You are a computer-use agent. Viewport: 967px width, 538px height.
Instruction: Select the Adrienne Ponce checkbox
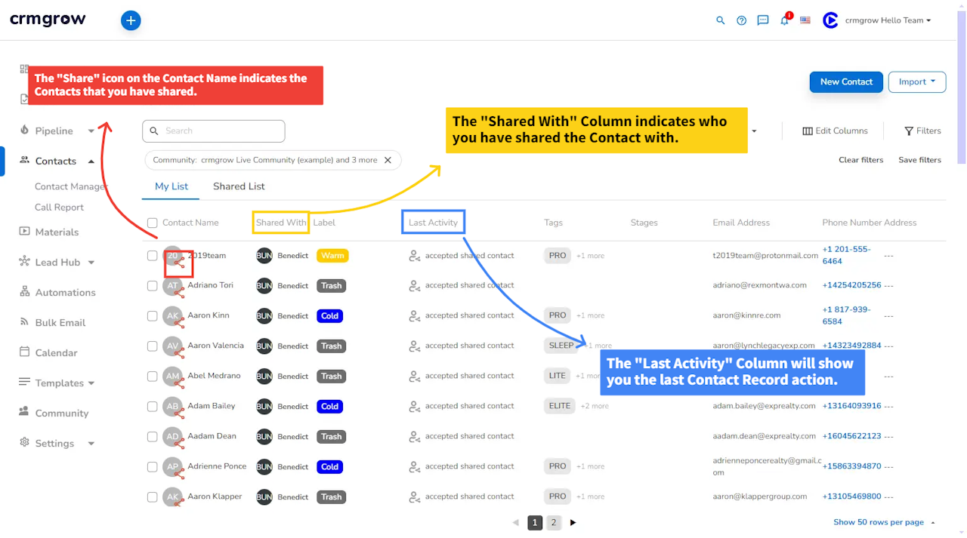click(153, 467)
